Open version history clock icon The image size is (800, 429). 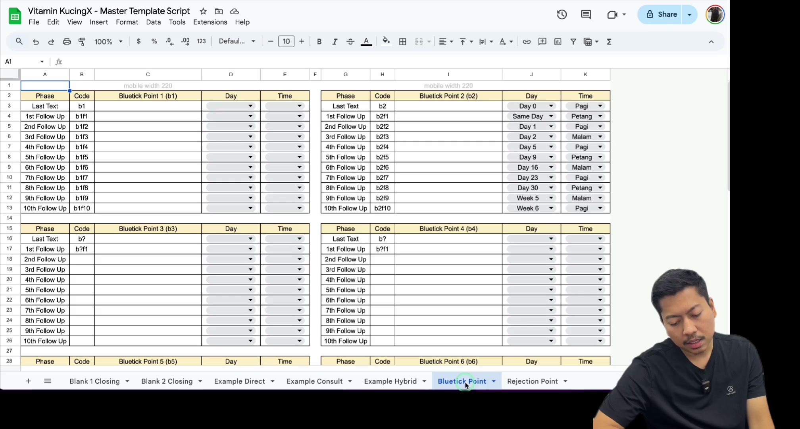point(562,15)
